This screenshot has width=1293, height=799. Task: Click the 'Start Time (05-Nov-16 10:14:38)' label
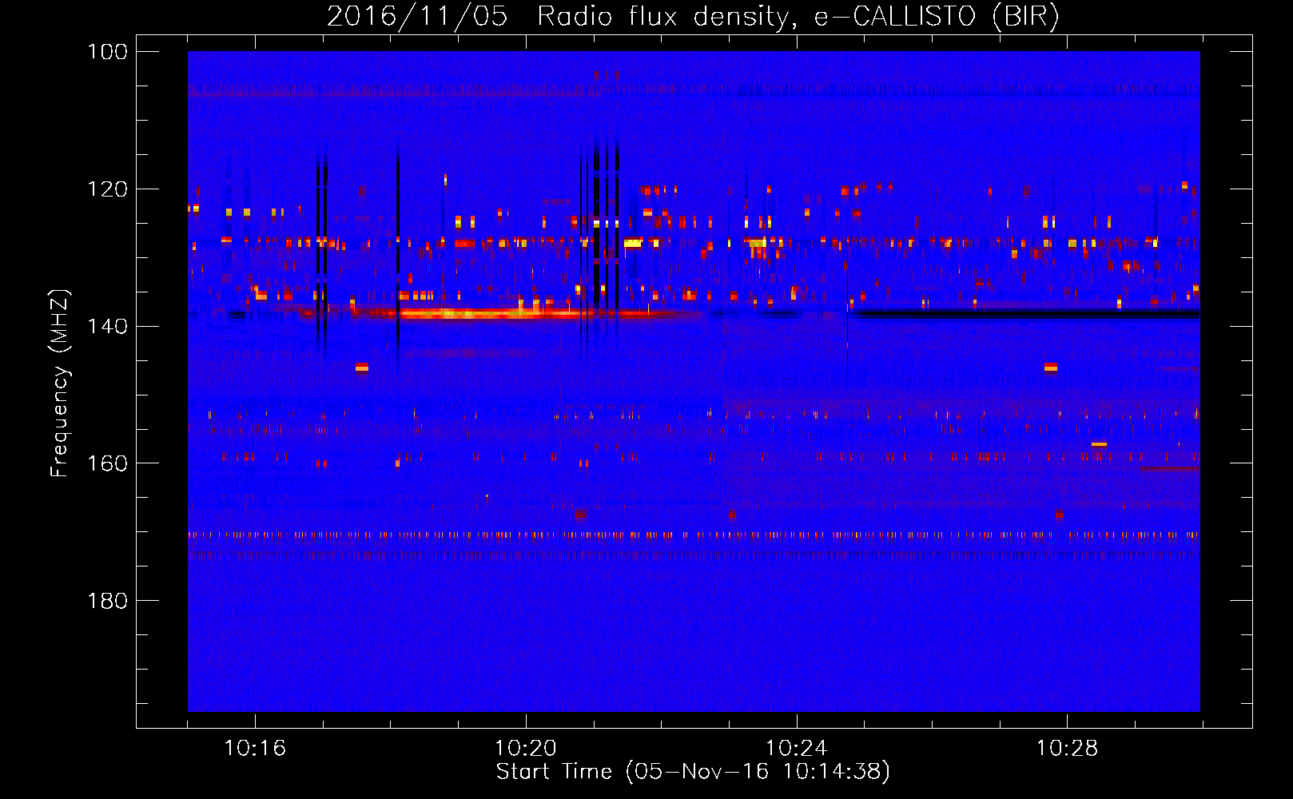693,771
